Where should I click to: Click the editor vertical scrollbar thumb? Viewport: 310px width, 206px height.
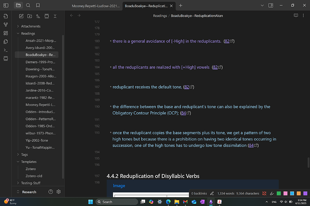pos(308,162)
